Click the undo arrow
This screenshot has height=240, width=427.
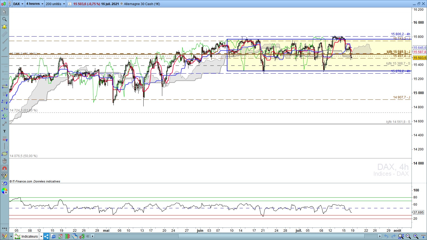386,236
